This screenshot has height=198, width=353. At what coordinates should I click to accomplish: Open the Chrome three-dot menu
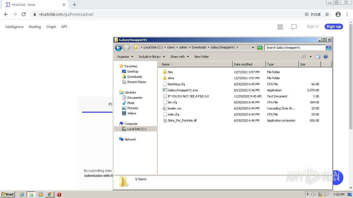click(347, 14)
